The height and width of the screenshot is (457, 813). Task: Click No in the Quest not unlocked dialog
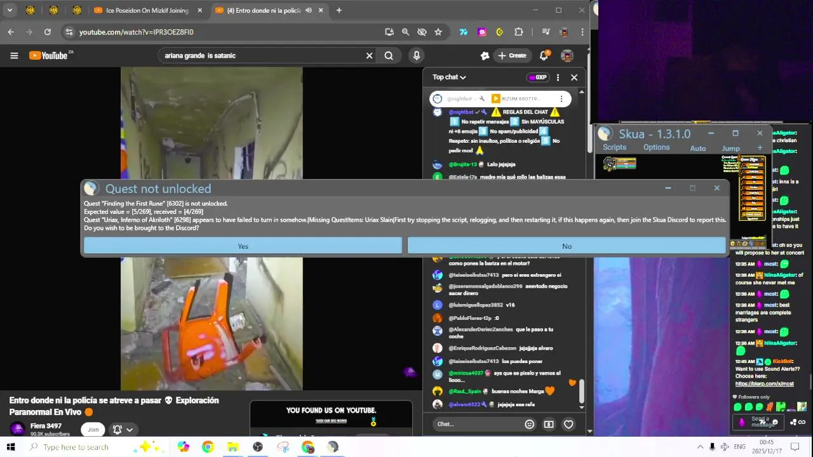(x=567, y=246)
